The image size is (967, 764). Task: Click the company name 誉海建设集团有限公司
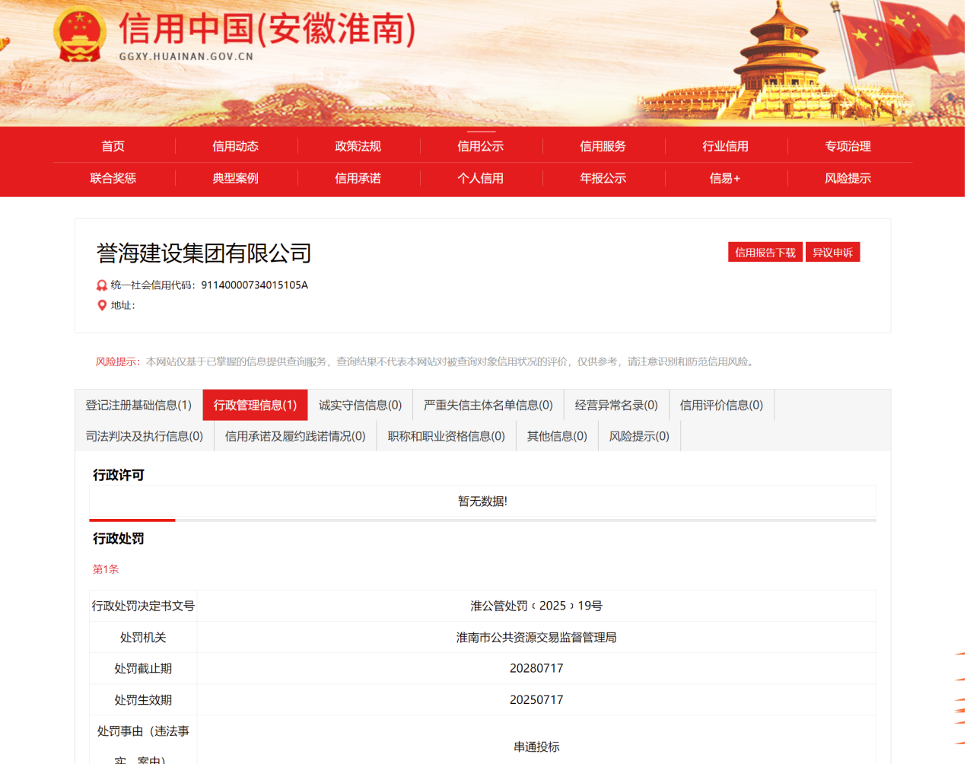(204, 253)
